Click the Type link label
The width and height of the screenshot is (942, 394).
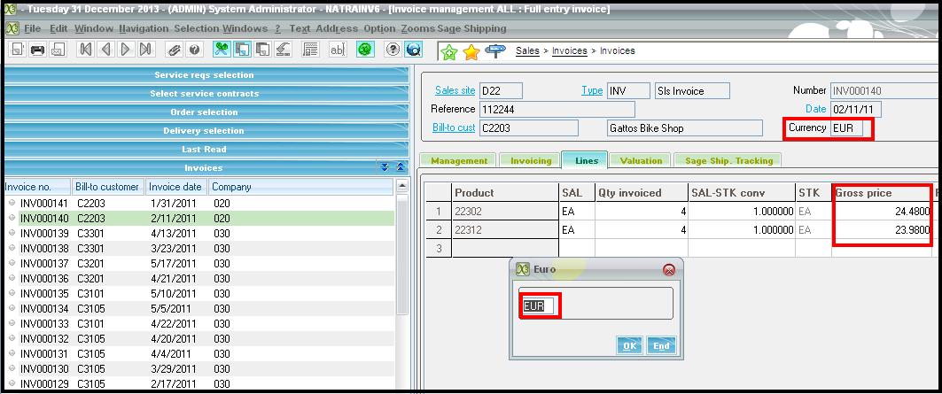coord(592,90)
